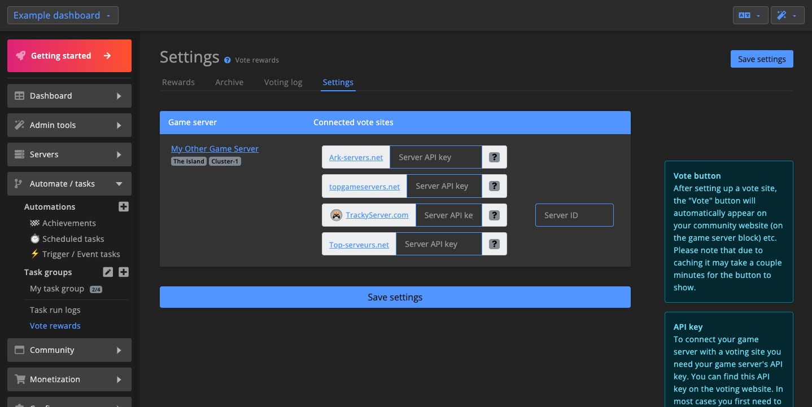Click the magic wand icon top right
This screenshot has width=812, height=407.
click(x=783, y=15)
